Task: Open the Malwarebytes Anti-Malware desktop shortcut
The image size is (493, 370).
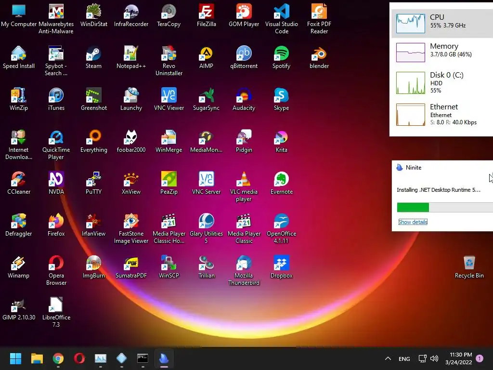Action: [x=56, y=18]
